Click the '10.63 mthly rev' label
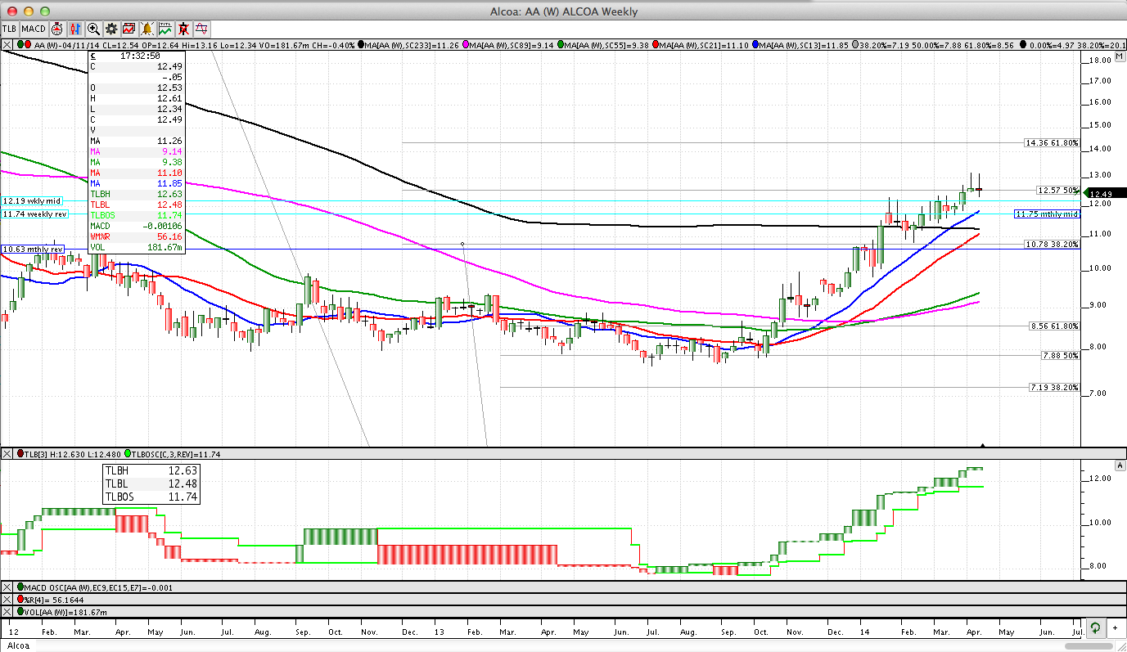 [34, 249]
